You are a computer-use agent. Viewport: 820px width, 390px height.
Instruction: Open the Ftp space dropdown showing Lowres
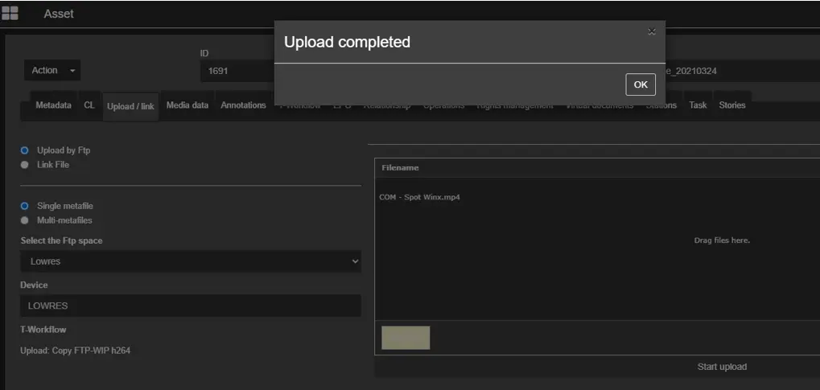190,261
